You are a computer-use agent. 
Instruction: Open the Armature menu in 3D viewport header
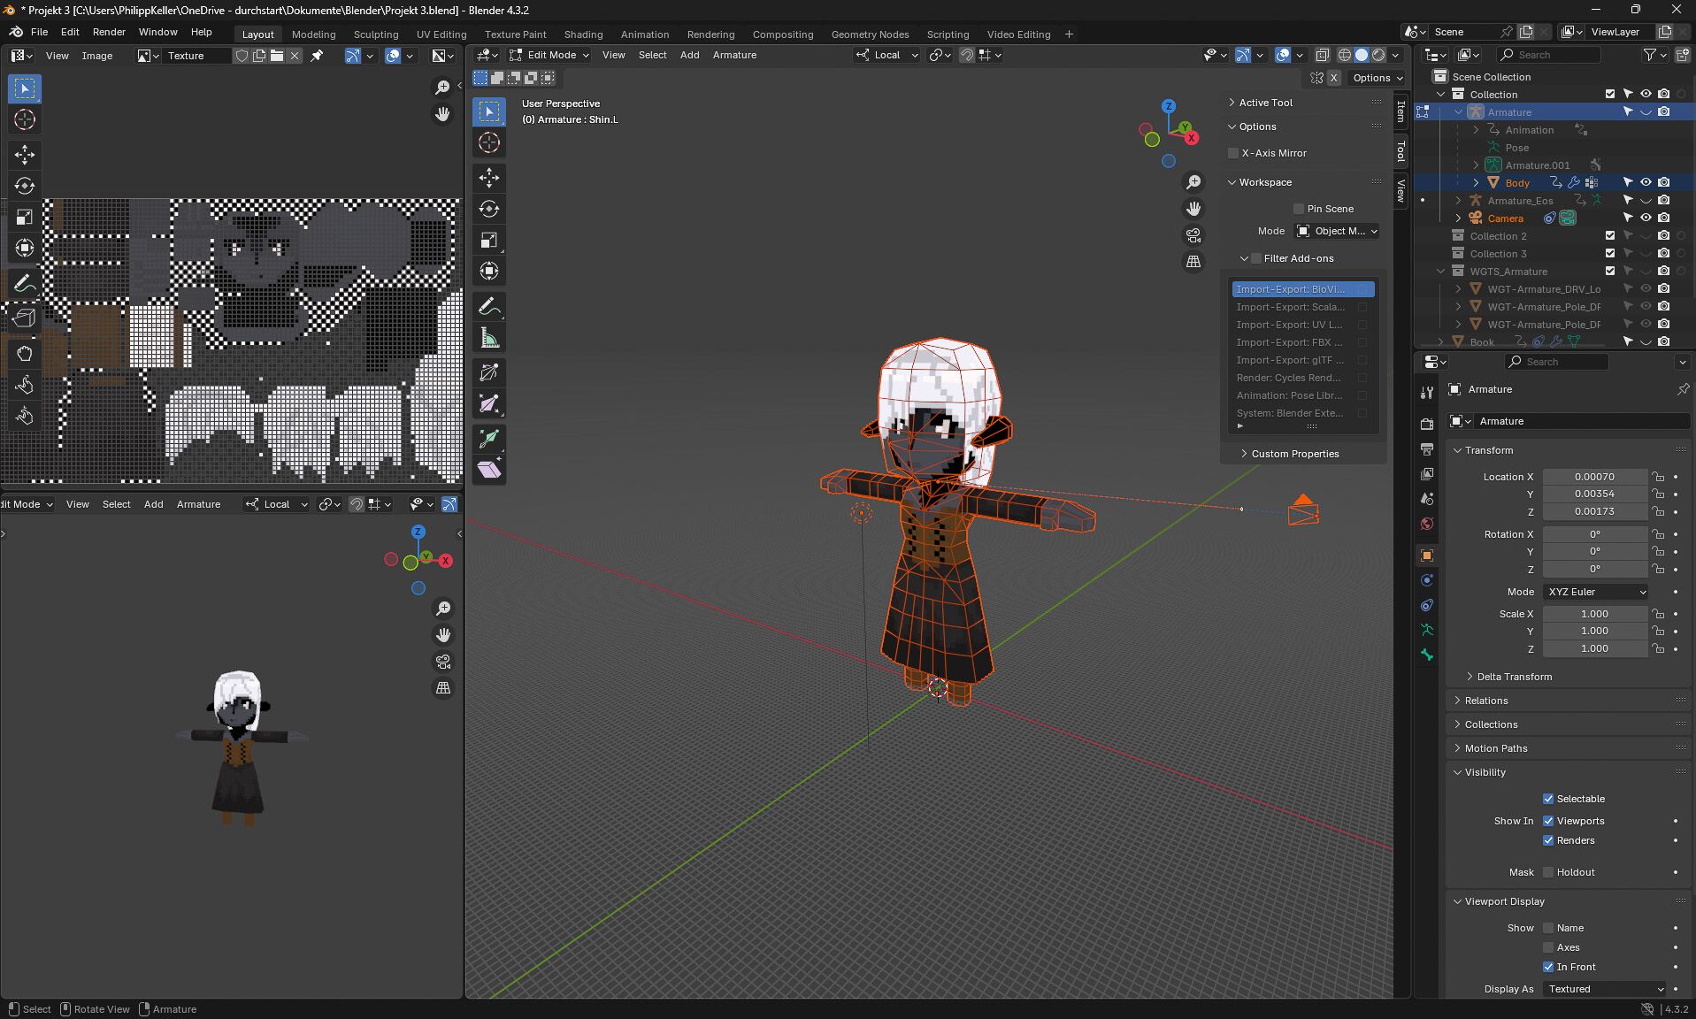tap(734, 55)
